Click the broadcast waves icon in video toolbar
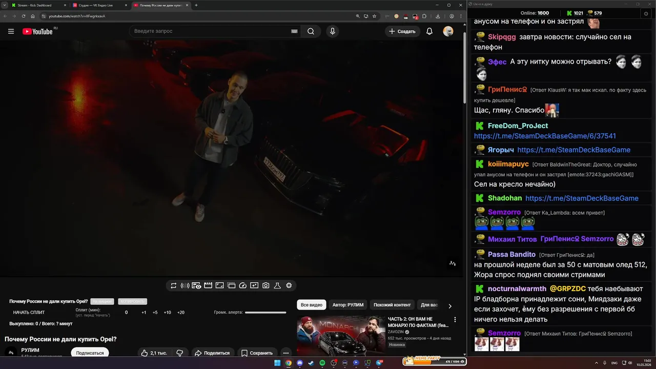 click(x=185, y=285)
